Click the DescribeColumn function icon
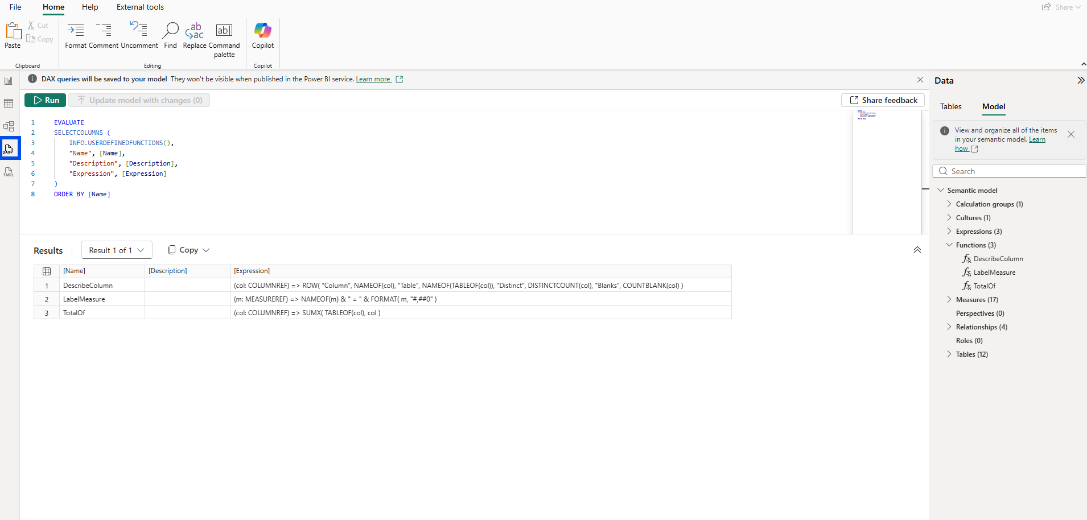This screenshot has height=520, width=1087. tap(966, 259)
